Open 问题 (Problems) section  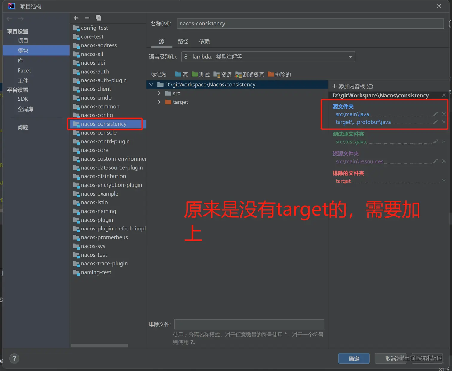pos(23,127)
